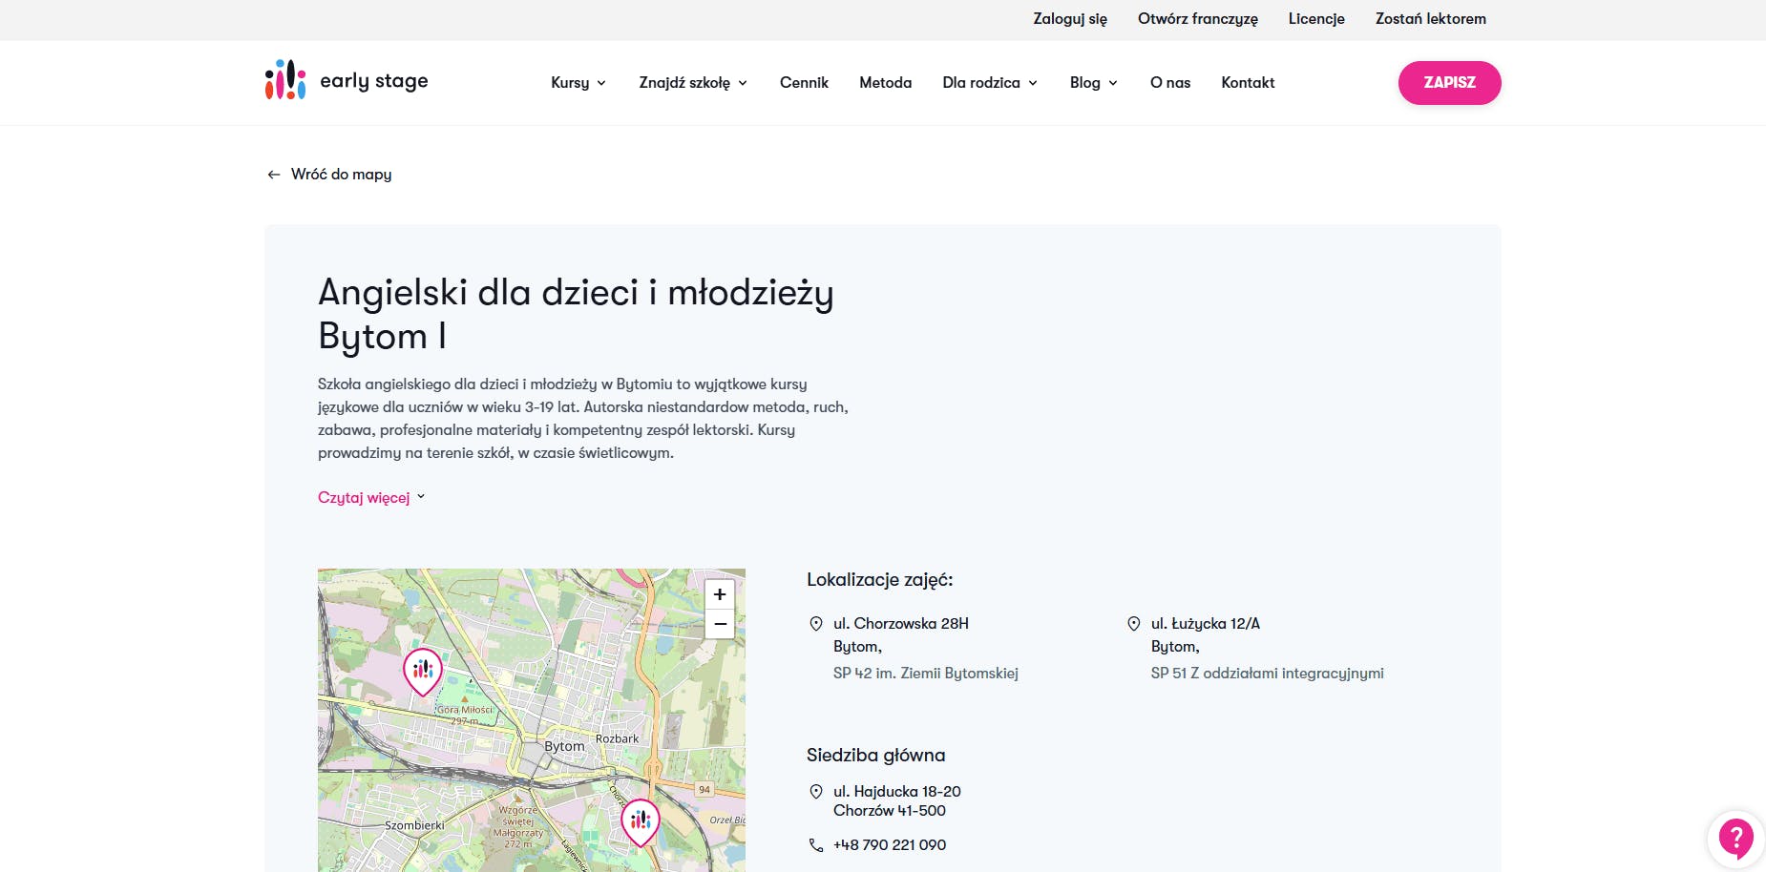Screen dimensions: 1766x872
Task: Open the Metoda page
Action: point(885,83)
